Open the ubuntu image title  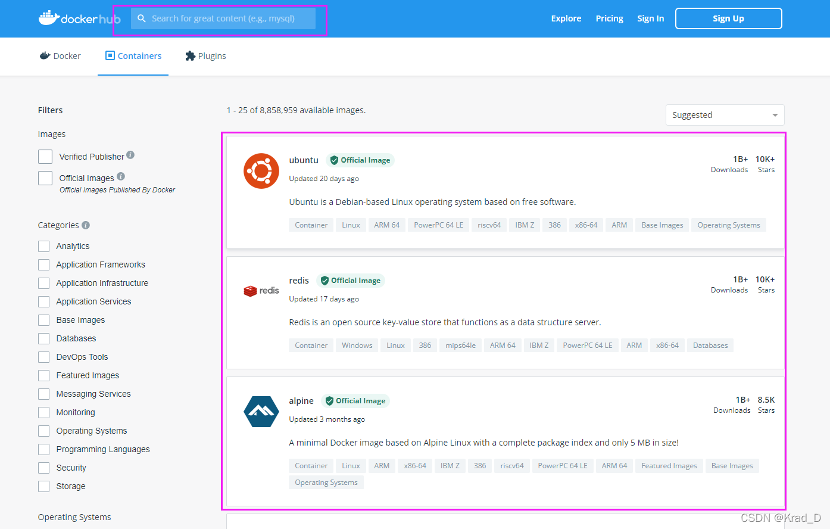coord(304,160)
